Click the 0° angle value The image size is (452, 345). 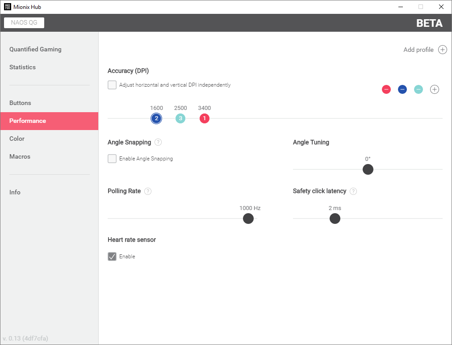tap(368, 159)
